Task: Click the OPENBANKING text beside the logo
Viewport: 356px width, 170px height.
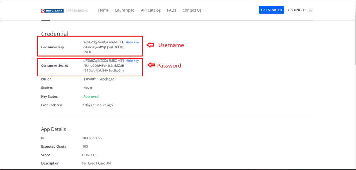Action: pyautogui.click(x=76, y=10)
